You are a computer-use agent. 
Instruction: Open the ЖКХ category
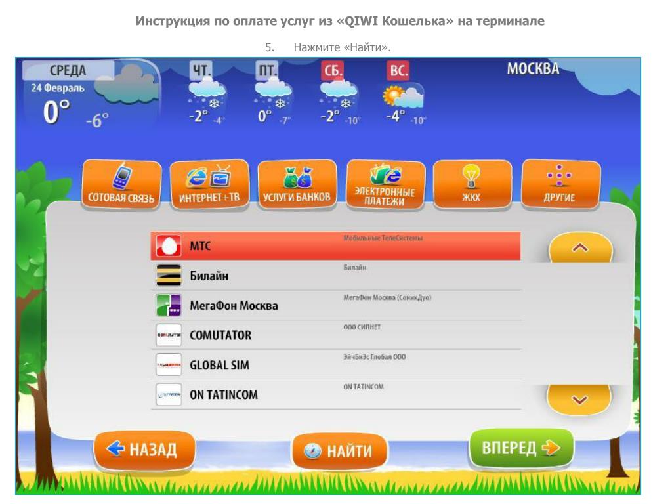click(x=472, y=184)
